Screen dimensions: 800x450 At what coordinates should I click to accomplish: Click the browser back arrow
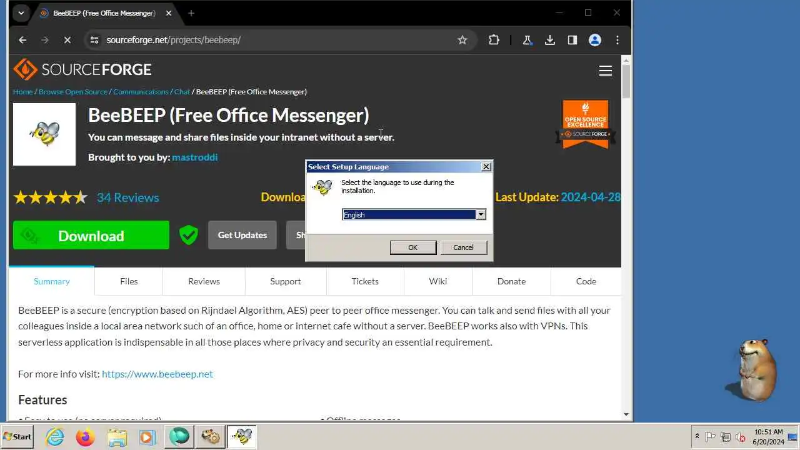[22, 40]
